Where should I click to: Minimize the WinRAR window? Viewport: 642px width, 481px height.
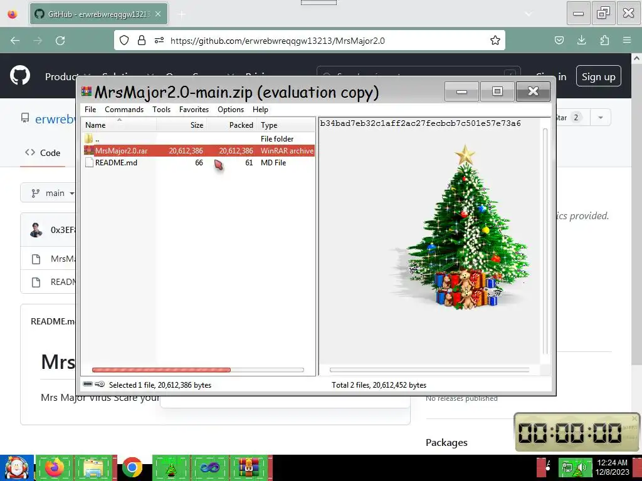click(x=461, y=91)
